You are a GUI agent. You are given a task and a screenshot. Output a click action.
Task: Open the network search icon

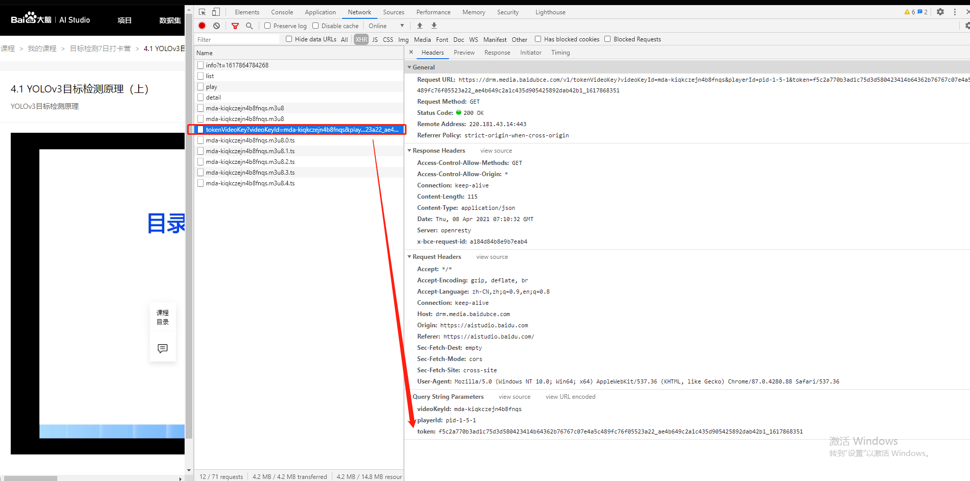(249, 26)
